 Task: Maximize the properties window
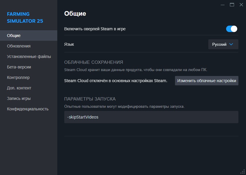click(x=232, y=5)
